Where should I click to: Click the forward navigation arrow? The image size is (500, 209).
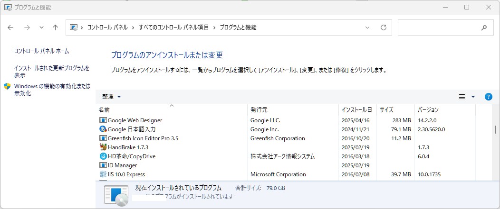27,27
